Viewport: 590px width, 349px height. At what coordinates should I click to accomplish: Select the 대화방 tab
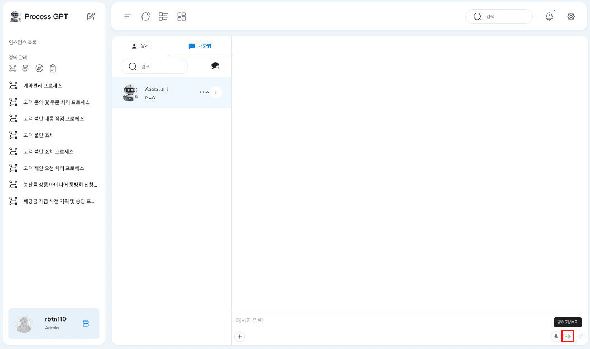pos(200,46)
